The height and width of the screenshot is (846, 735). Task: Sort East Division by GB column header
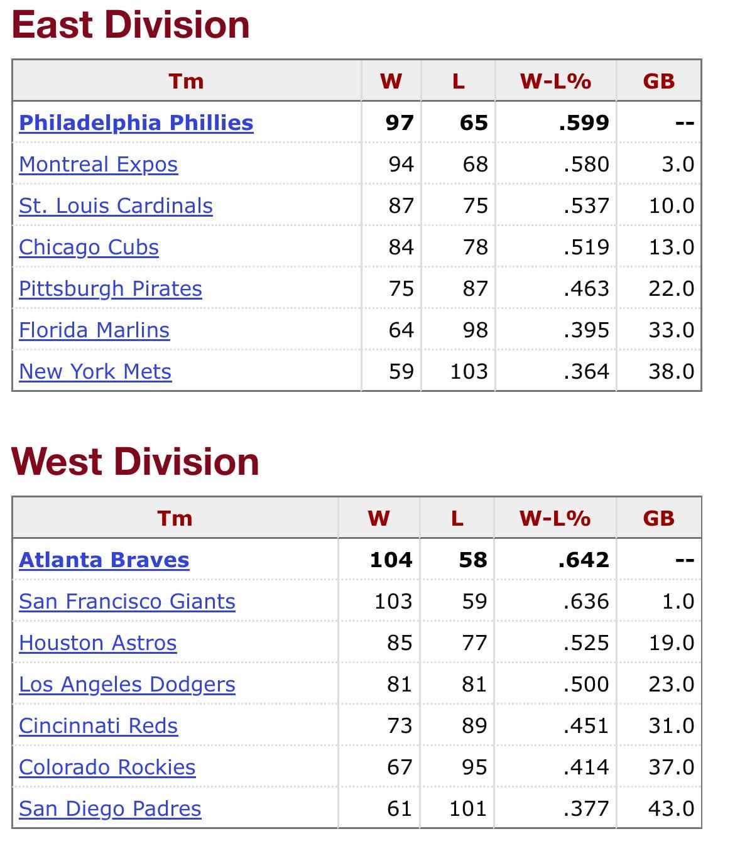pyautogui.click(x=658, y=81)
